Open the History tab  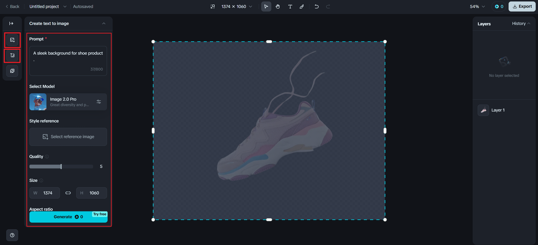pyautogui.click(x=521, y=23)
